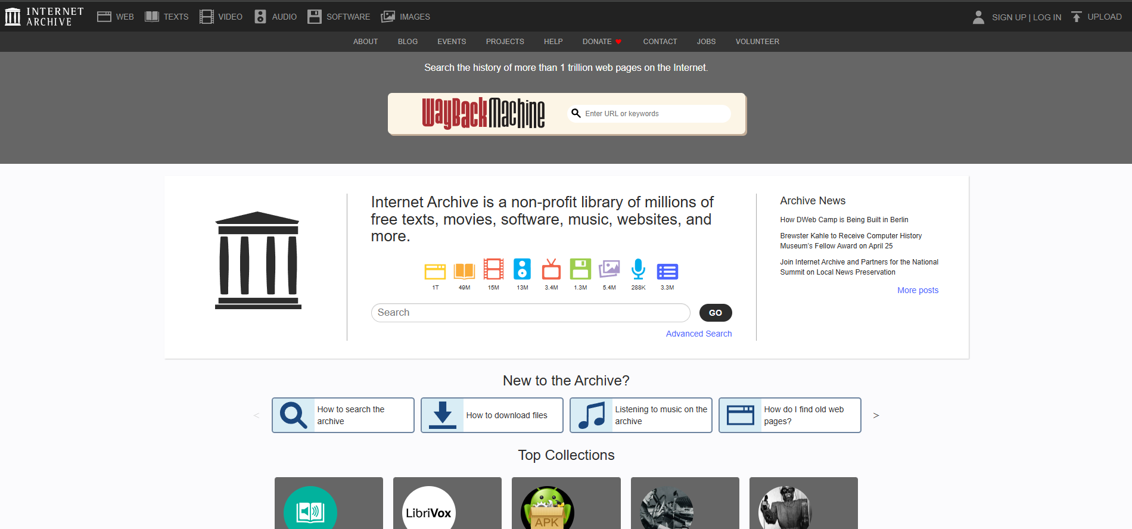Viewport: 1132px width, 529px height.
Task: Click the Internet Archive logo in header
Action: tap(45, 17)
